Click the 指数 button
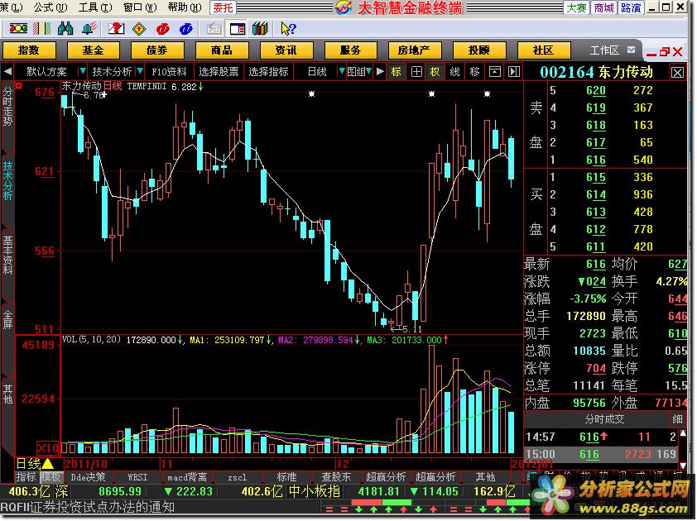Screen dimensions: 697x521 coord(29,50)
